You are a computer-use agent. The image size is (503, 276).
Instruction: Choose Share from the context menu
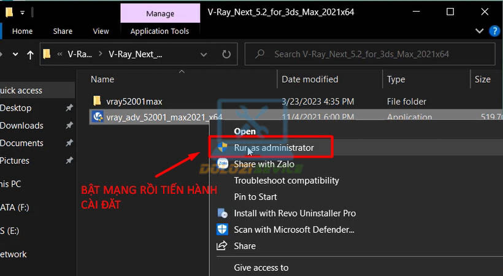(245, 246)
